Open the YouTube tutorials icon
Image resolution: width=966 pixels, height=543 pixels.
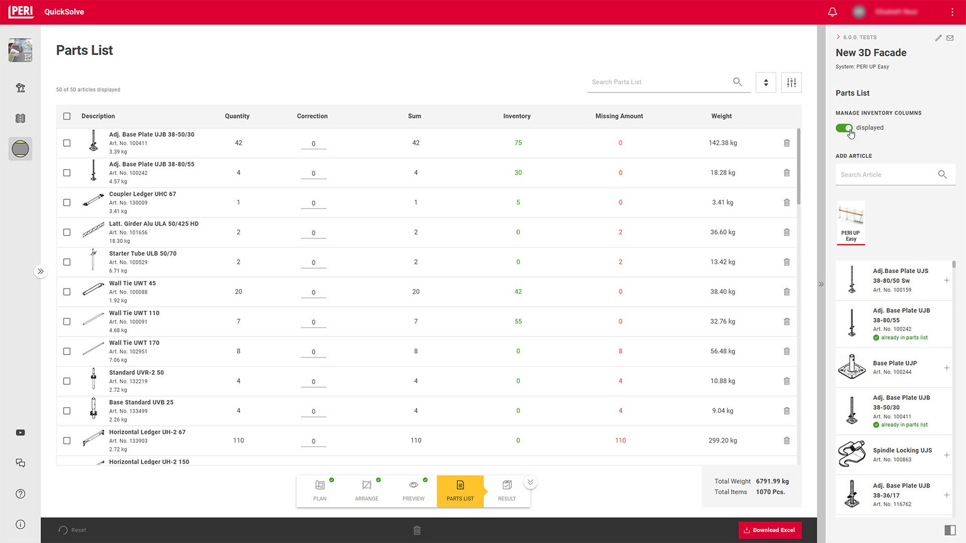pyautogui.click(x=20, y=432)
